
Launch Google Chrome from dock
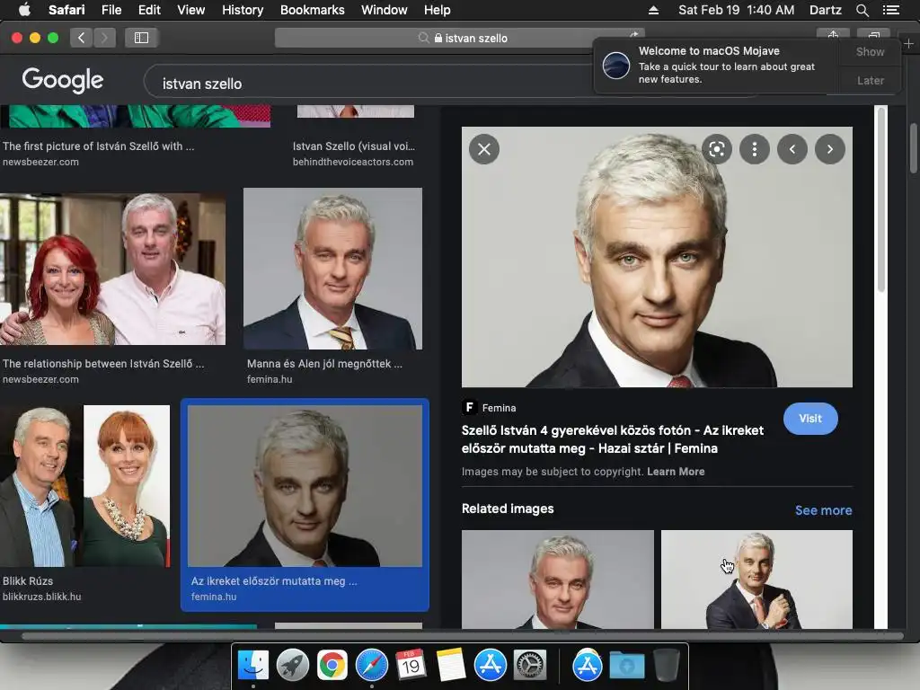click(332, 665)
